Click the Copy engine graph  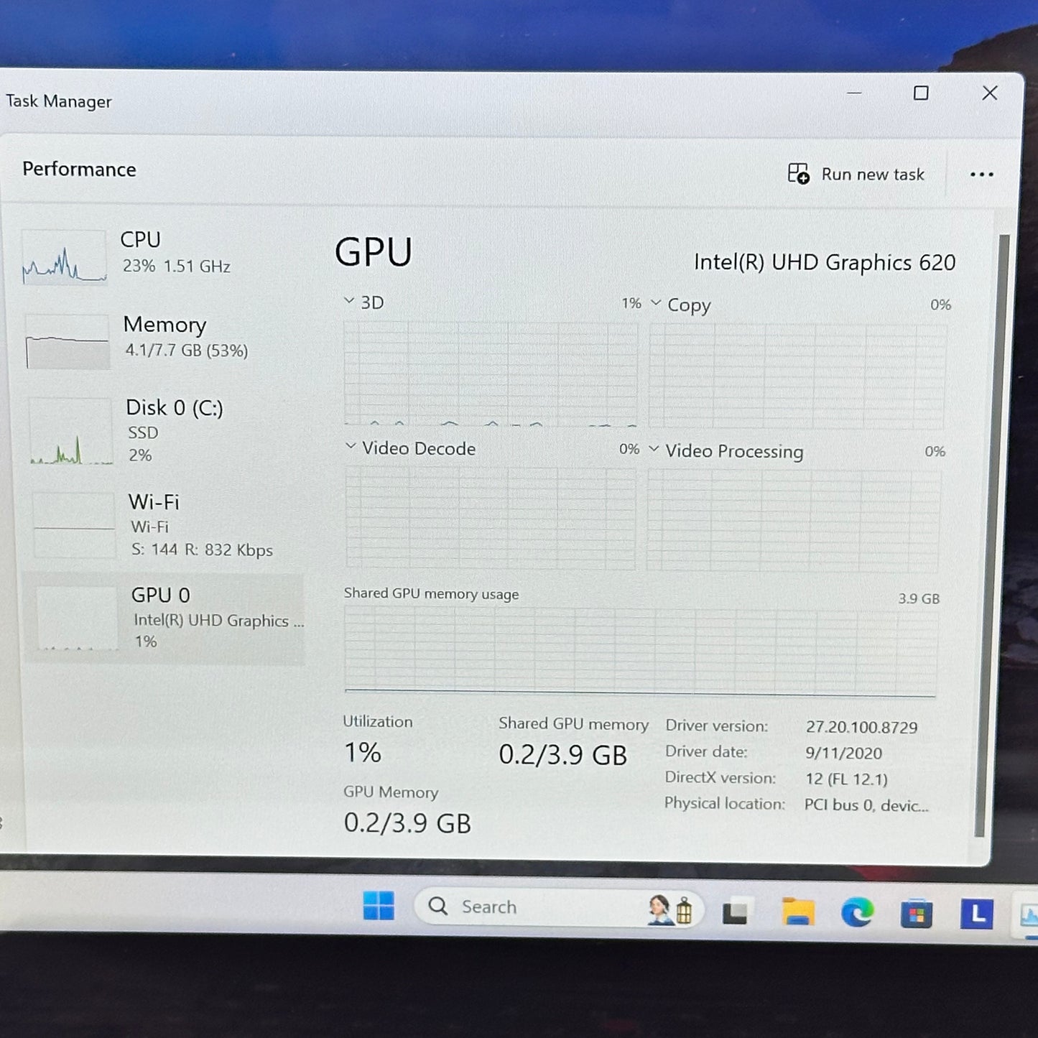click(x=797, y=376)
